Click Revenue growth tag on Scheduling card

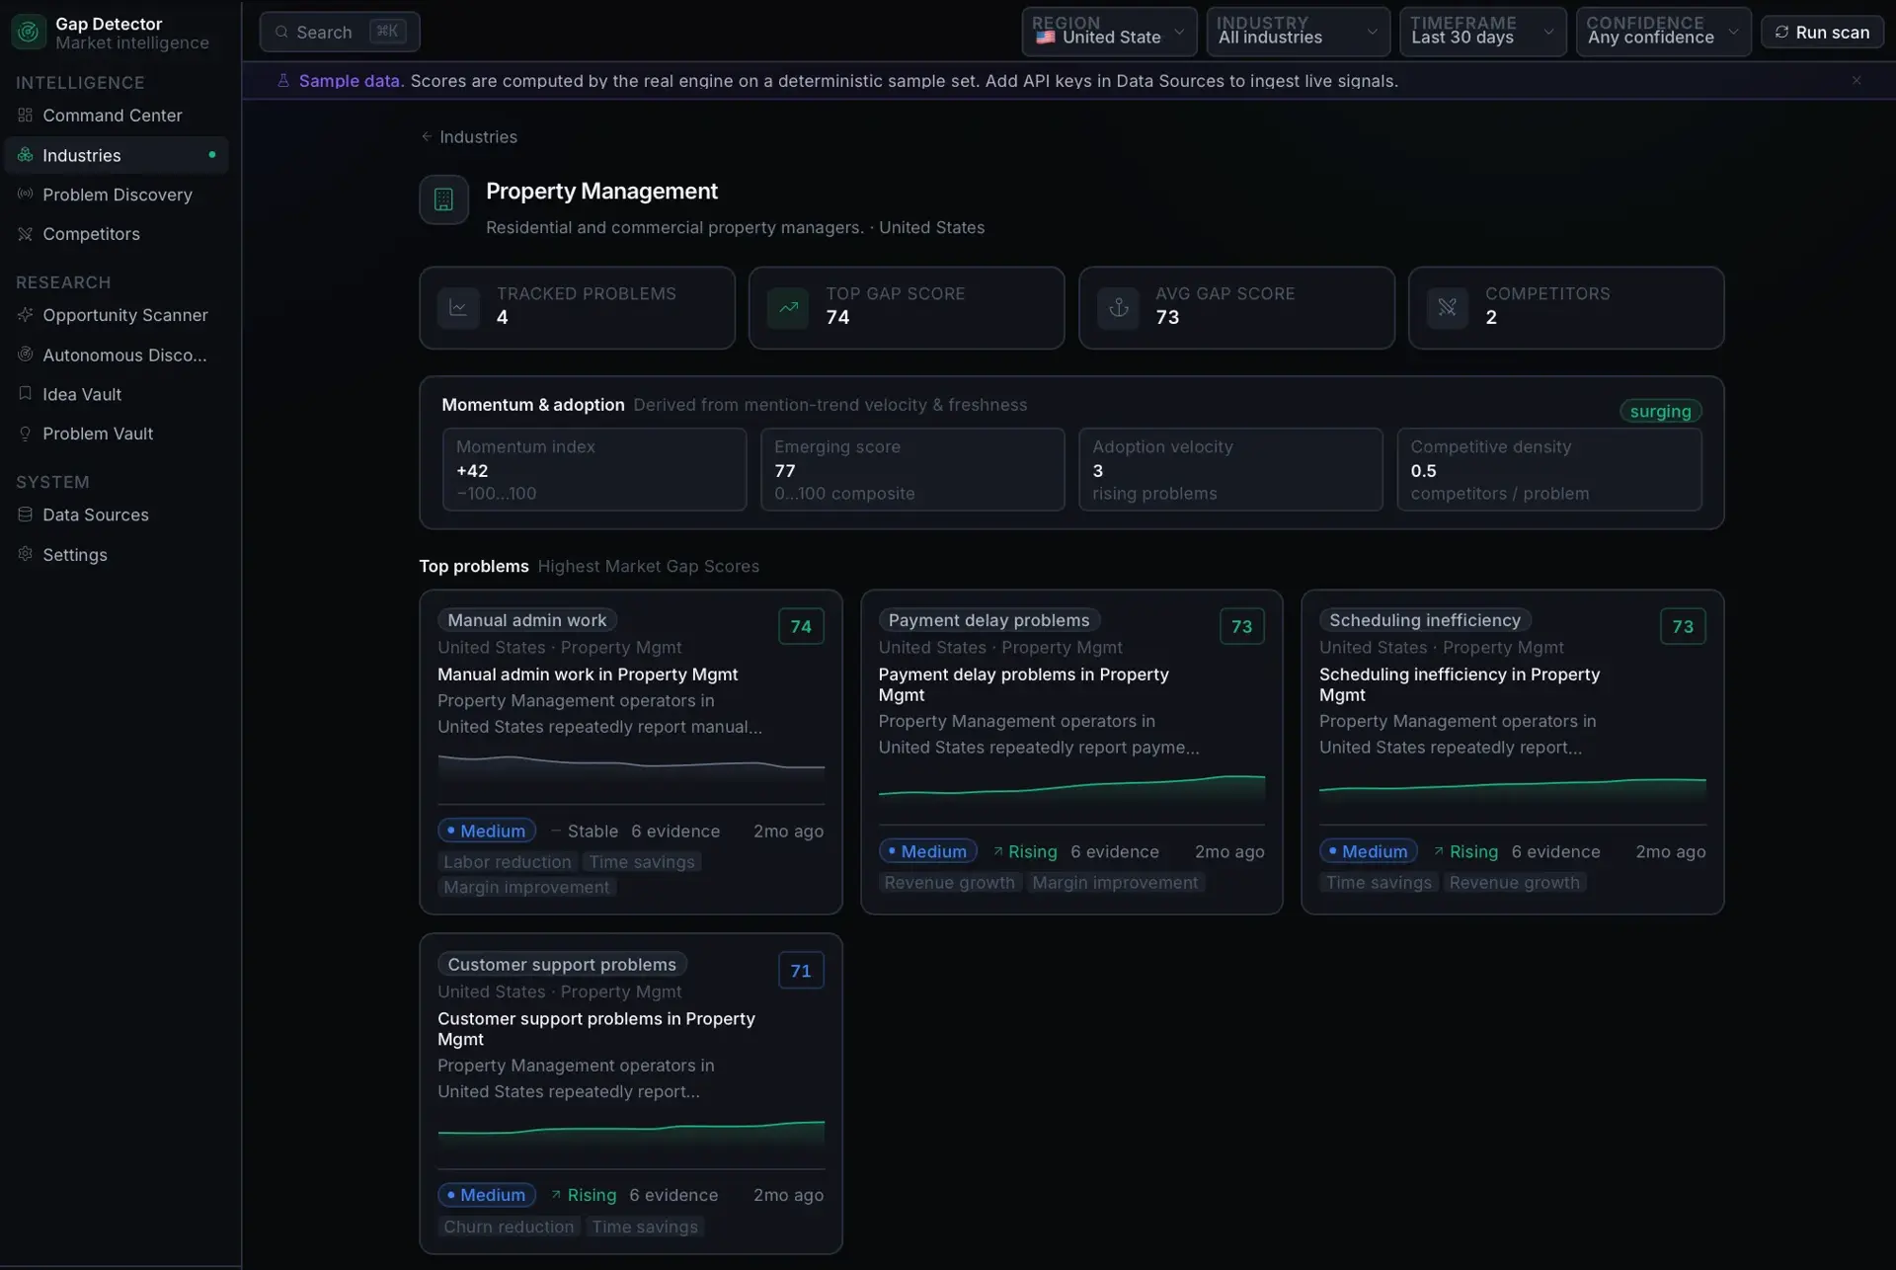[1514, 883]
